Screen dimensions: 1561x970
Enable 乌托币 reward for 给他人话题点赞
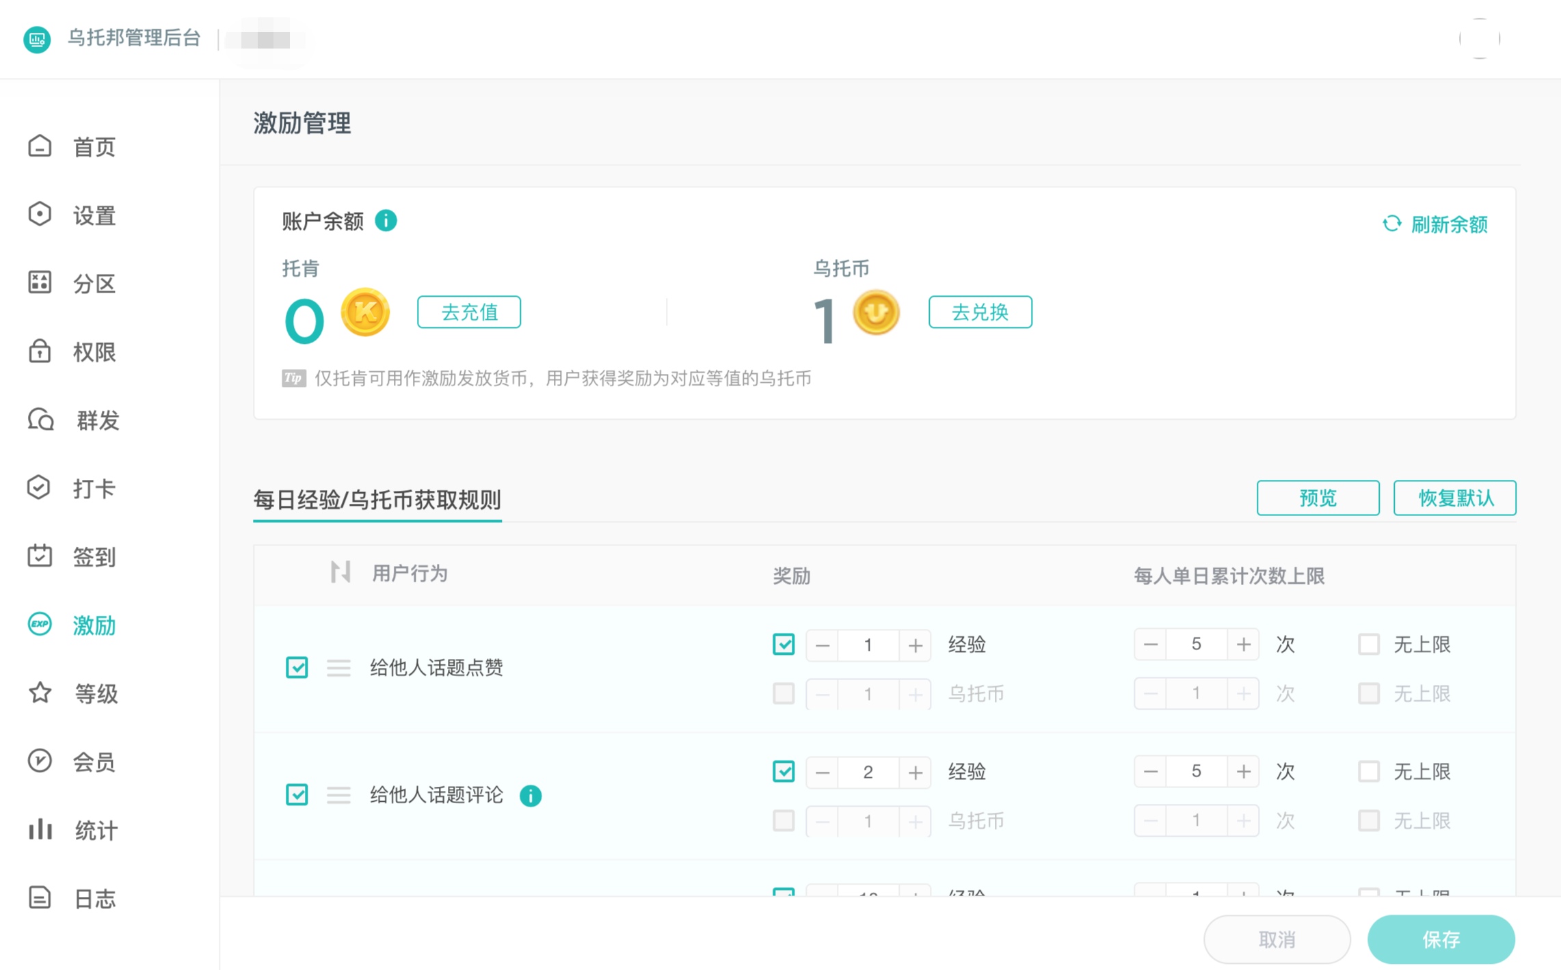click(x=784, y=694)
